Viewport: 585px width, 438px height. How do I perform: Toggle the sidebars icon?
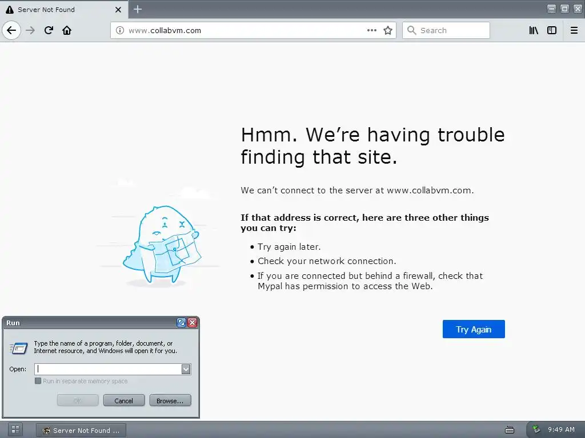tap(552, 30)
